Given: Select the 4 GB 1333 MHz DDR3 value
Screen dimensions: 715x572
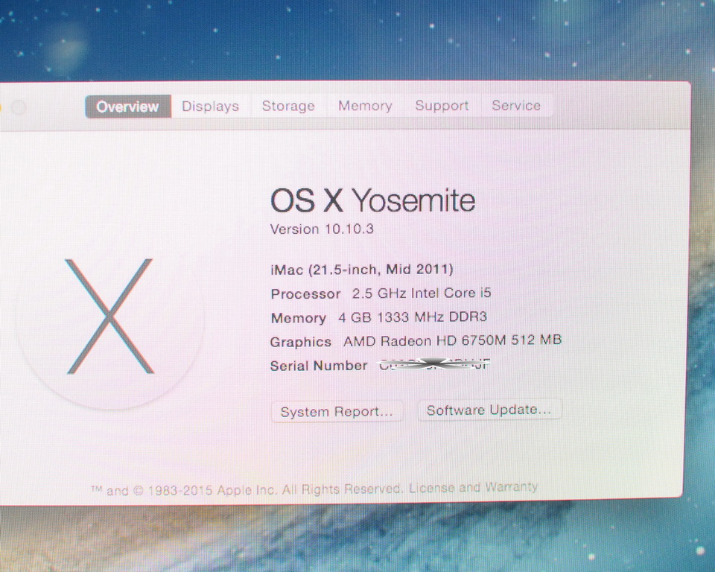Looking at the screenshot, I should pyautogui.click(x=413, y=317).
